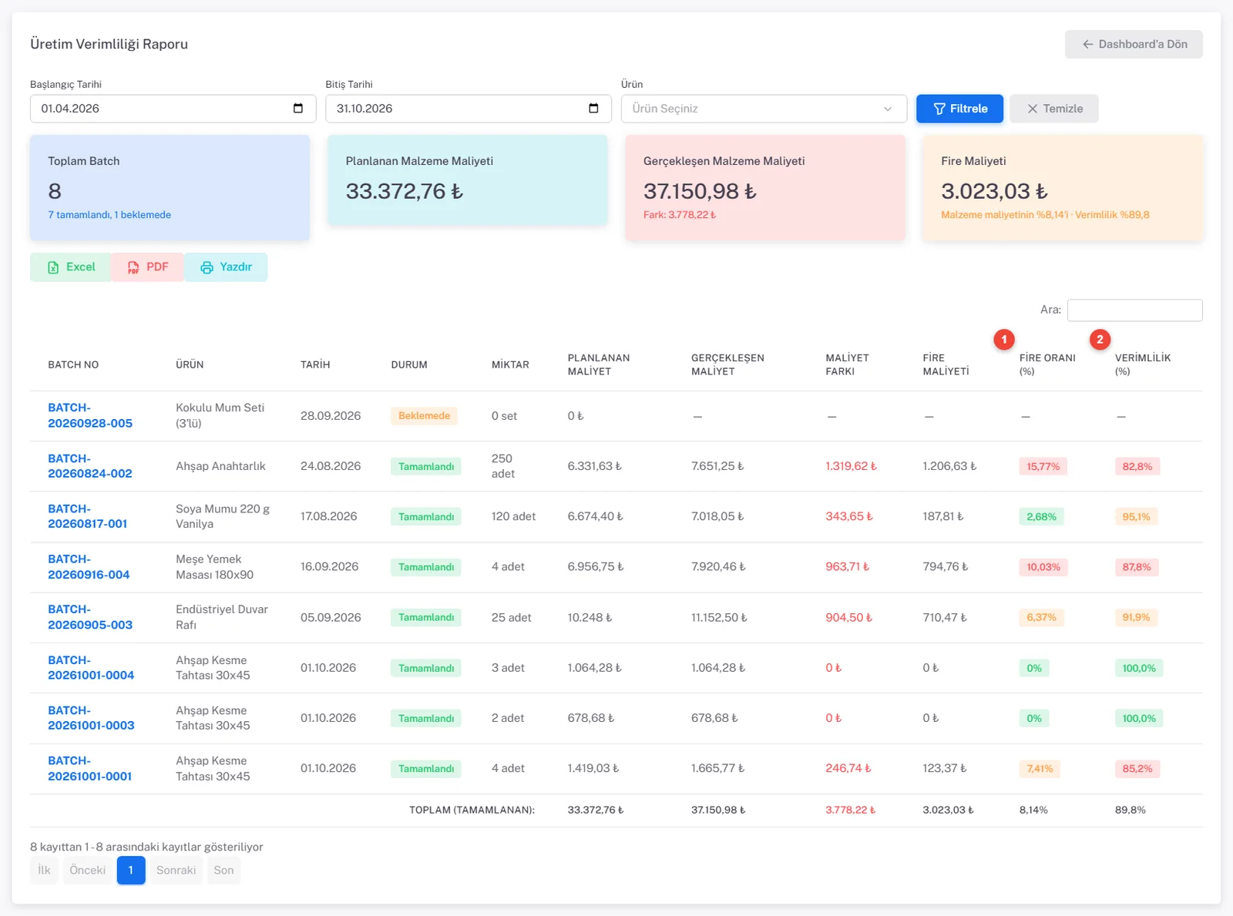The image size is (1233, 916).
Task: Click into the Ara search box
Action: (x=1134, y=310)
